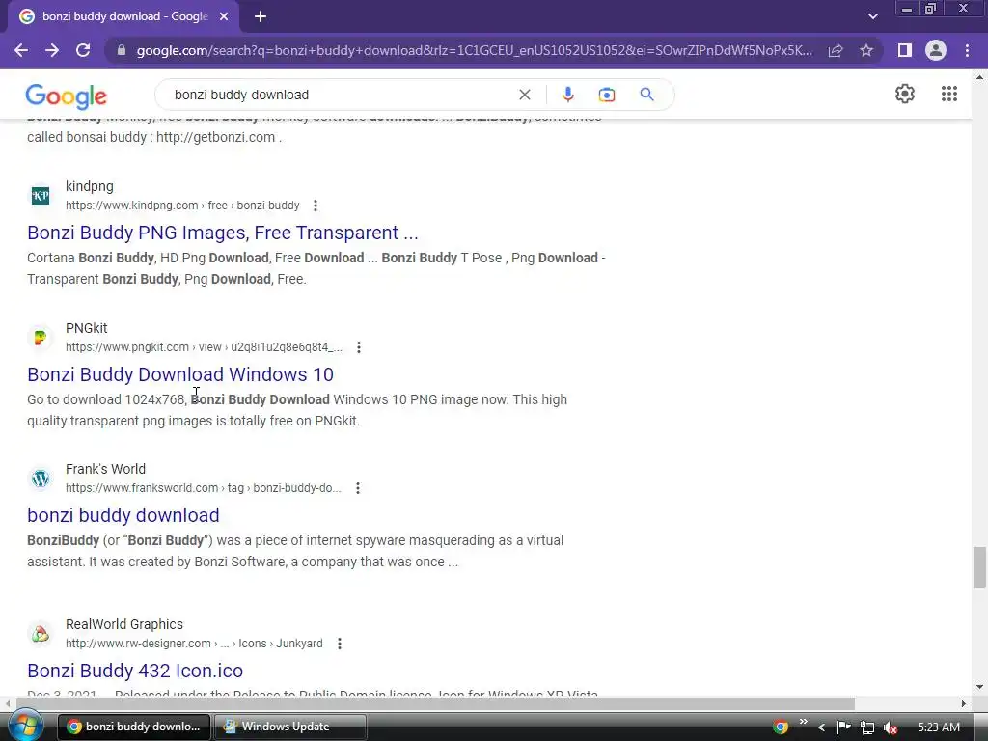
Task: Open Bonzi Buddy 432 Icon.ico result
Action: [x=135, y=671]
